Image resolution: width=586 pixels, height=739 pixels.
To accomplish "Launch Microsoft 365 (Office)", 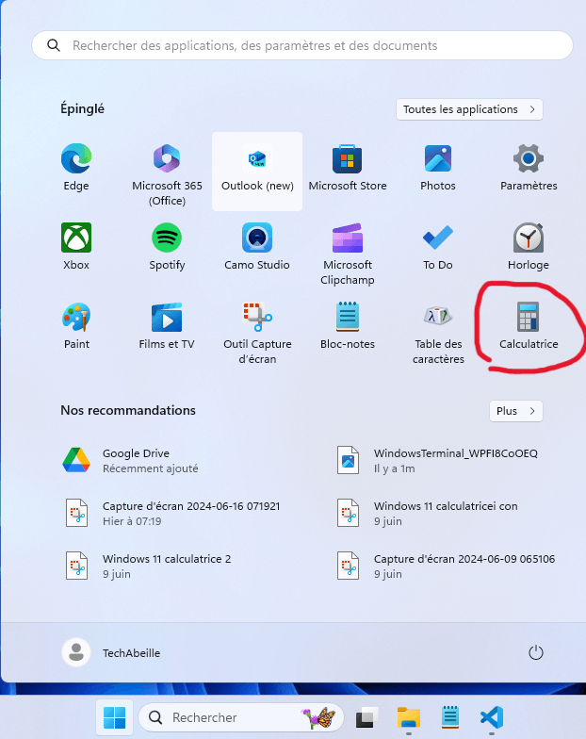I will pyautogui.click(x=167, y=175).
